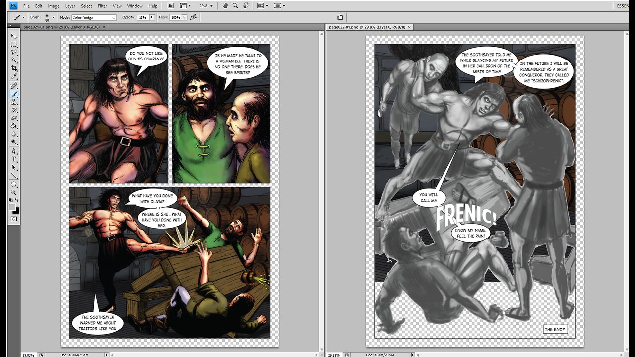Click the Rotate View tool in application bar
This screenshot has width=635, height=357.
pyautogui.click(x=246, y=6)
